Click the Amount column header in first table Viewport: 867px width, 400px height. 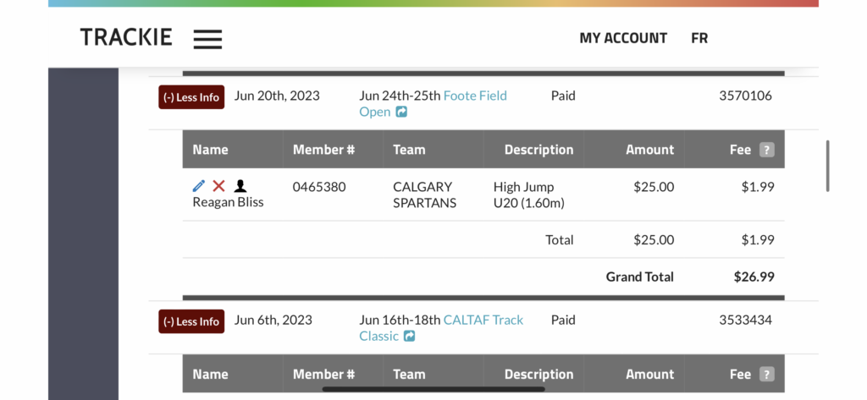649,150
